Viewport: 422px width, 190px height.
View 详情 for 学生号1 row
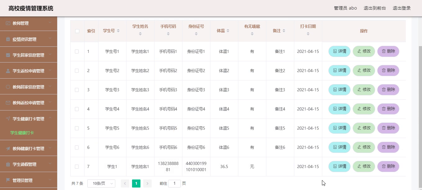(339, 51)
